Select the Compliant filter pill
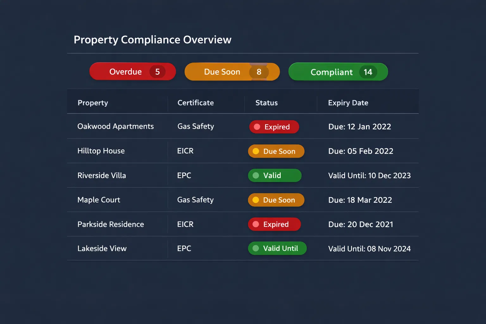The height and width of the screenshot is (324, 486). (338, 72)
